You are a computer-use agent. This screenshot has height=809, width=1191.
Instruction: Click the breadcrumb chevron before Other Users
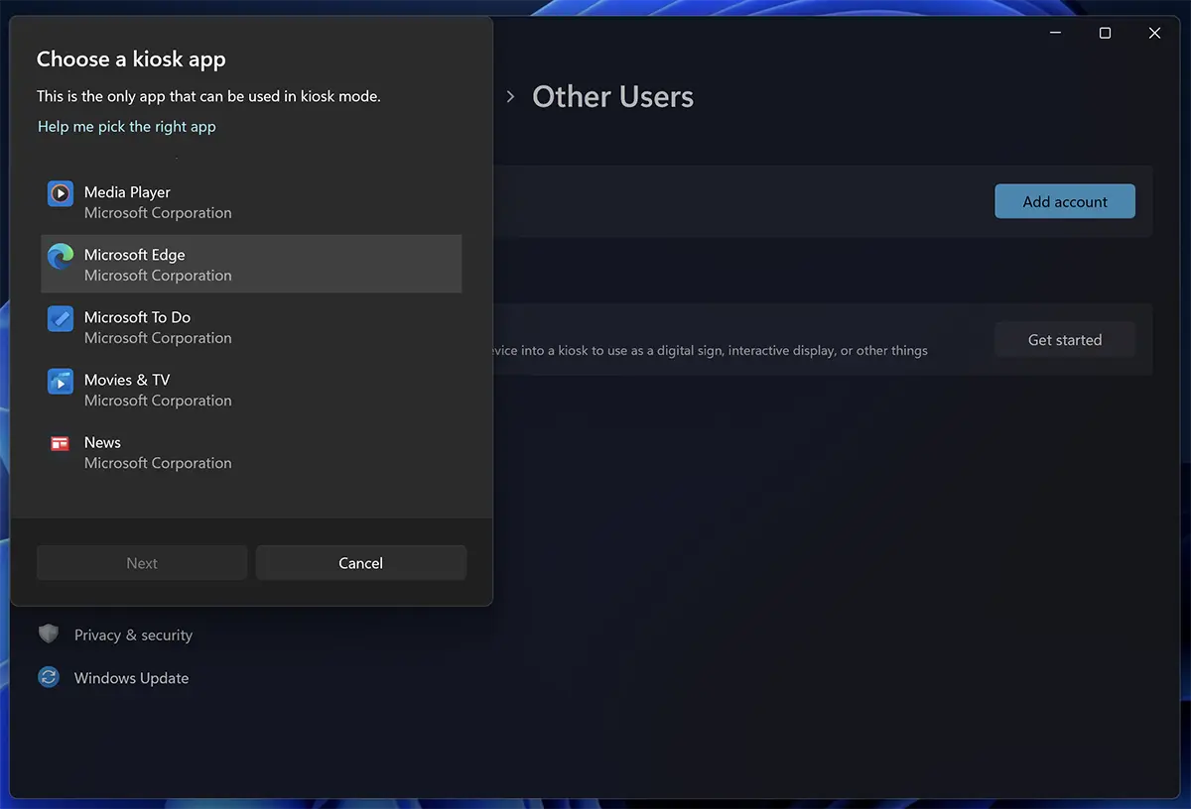click(510, 97)
